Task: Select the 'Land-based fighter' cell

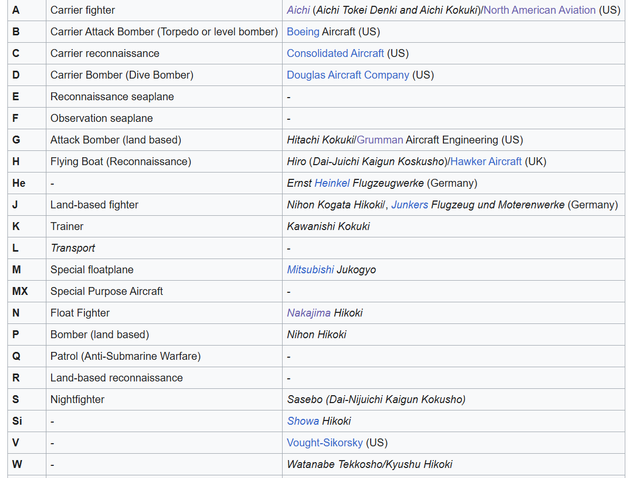Action: pos(164,205)
